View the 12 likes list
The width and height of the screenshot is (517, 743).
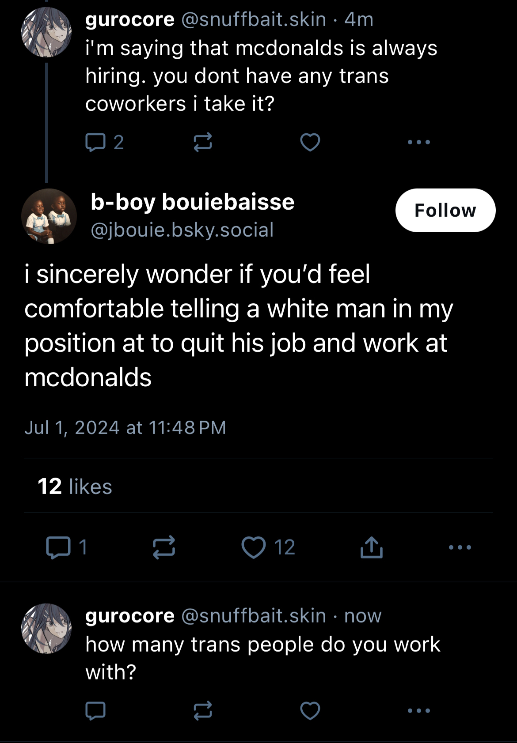click(x=75, y=487)
